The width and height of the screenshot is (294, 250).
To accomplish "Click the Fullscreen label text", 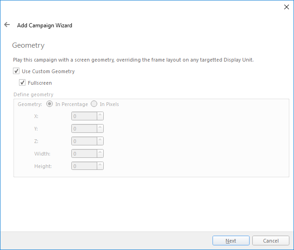I will click(x=40, y=83).
